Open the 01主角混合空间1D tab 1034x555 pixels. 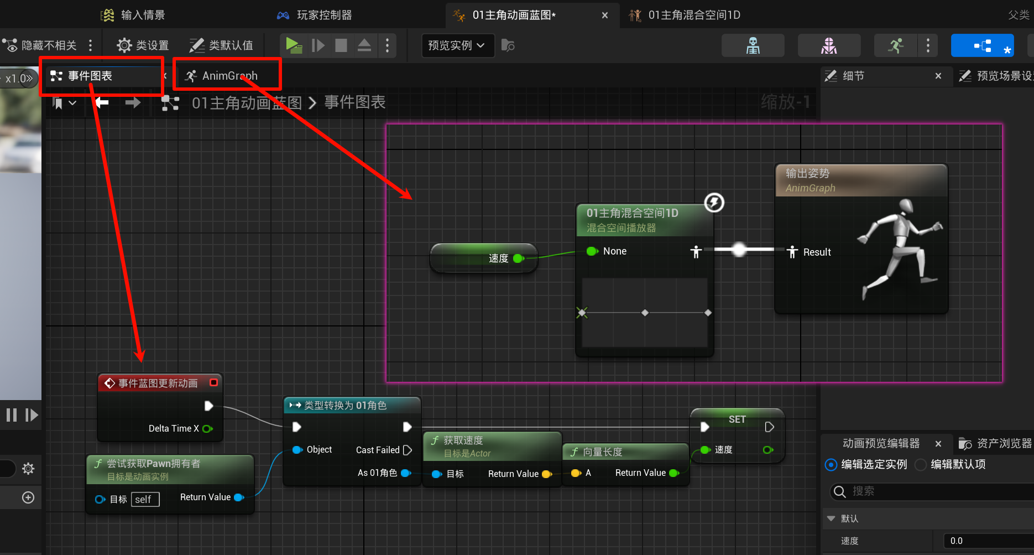693,15
